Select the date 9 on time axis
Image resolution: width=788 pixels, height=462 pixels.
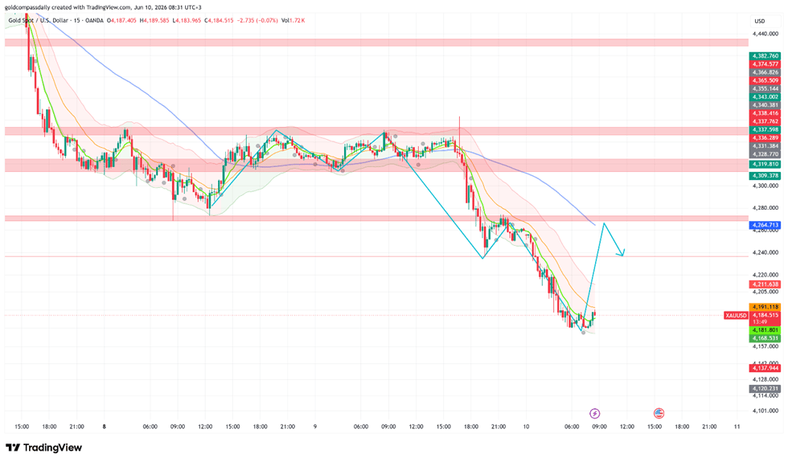tap(315, 427)
